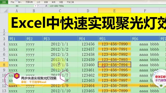Open the 公式 ribbon tab
166x93 pixels.
click(x=38, y=2)
